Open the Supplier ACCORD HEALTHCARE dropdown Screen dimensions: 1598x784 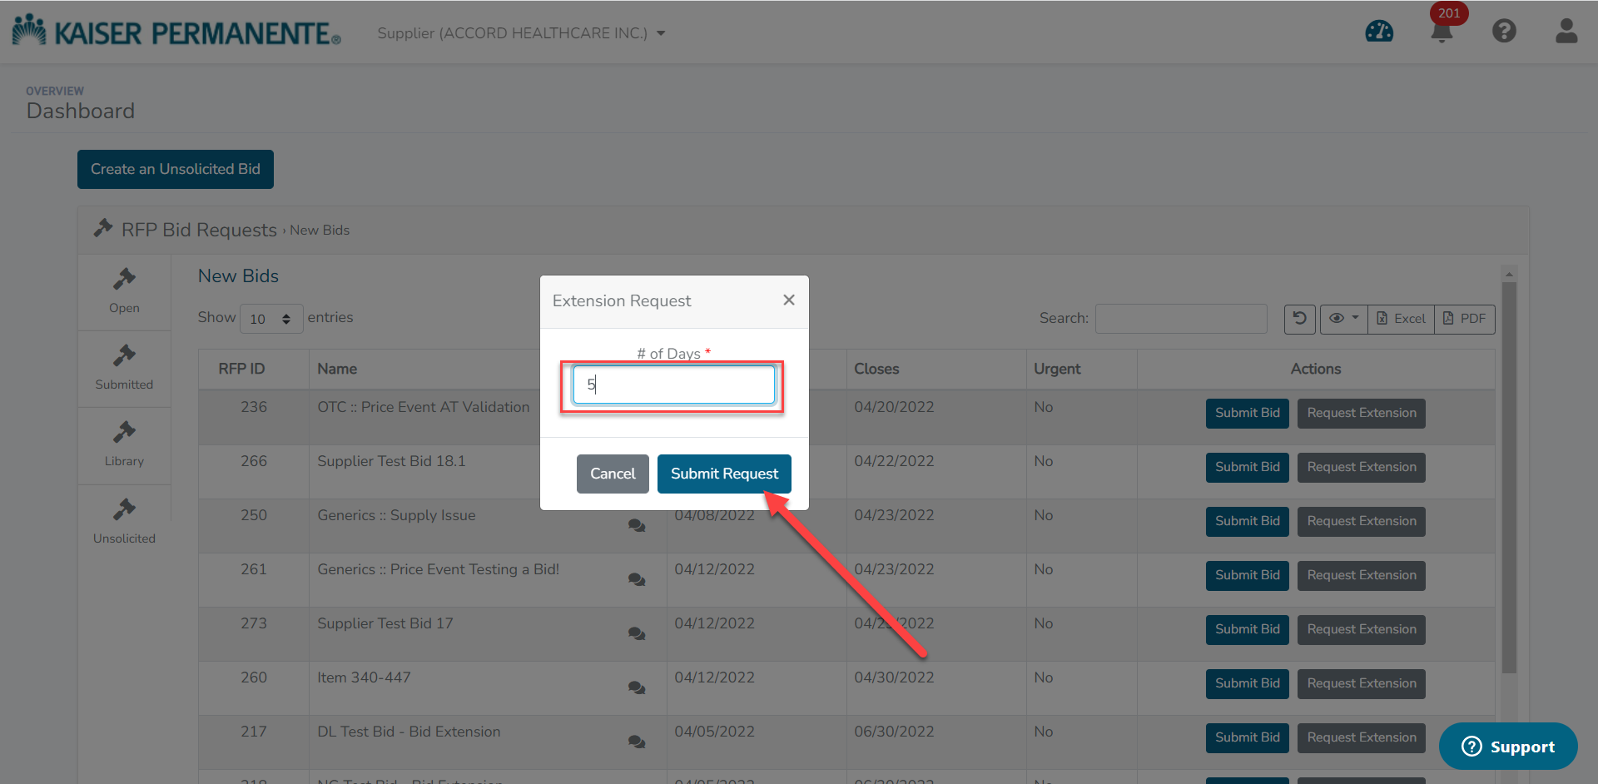519,33
